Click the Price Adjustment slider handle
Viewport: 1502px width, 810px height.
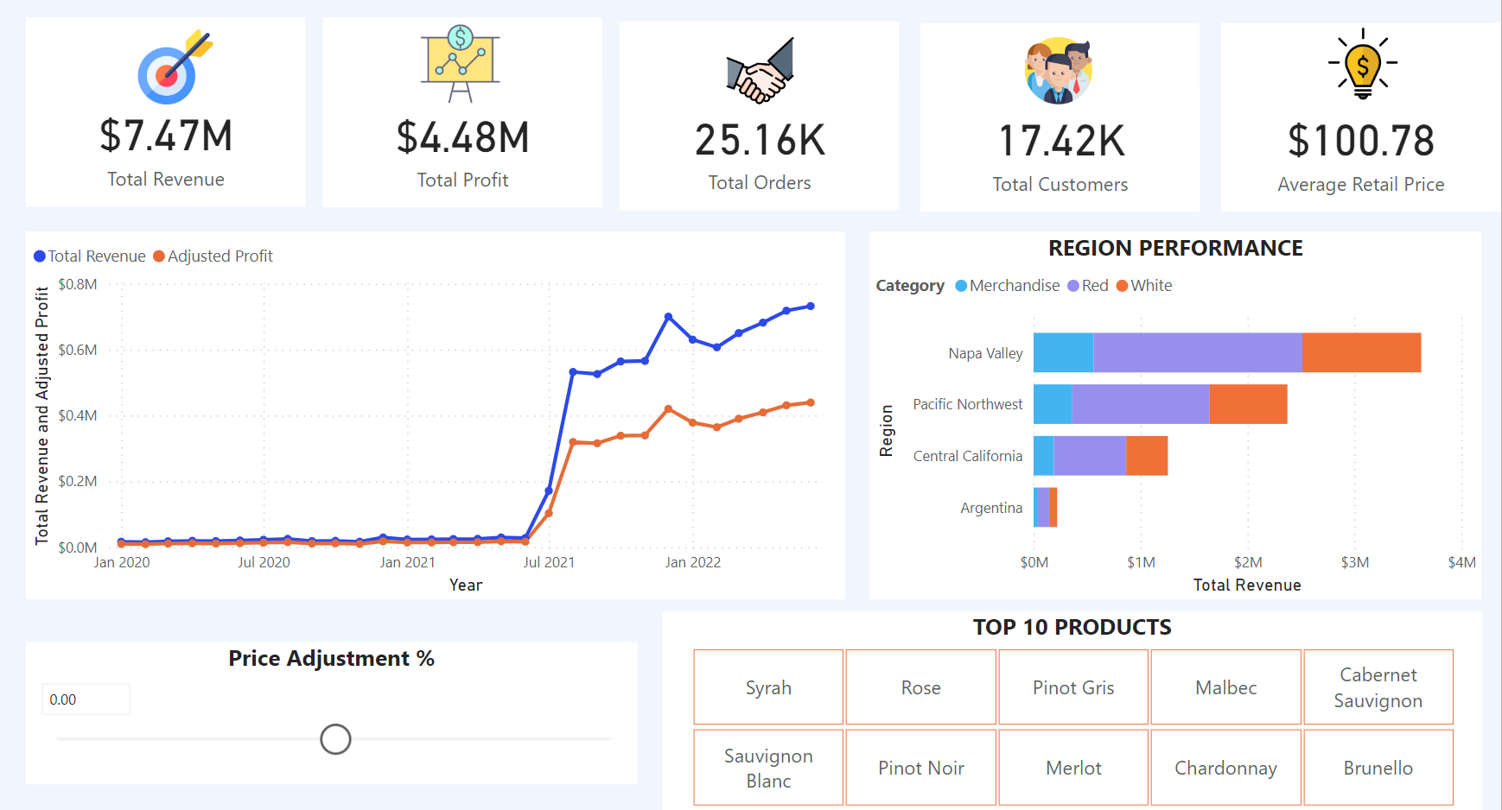coord(335,739)
